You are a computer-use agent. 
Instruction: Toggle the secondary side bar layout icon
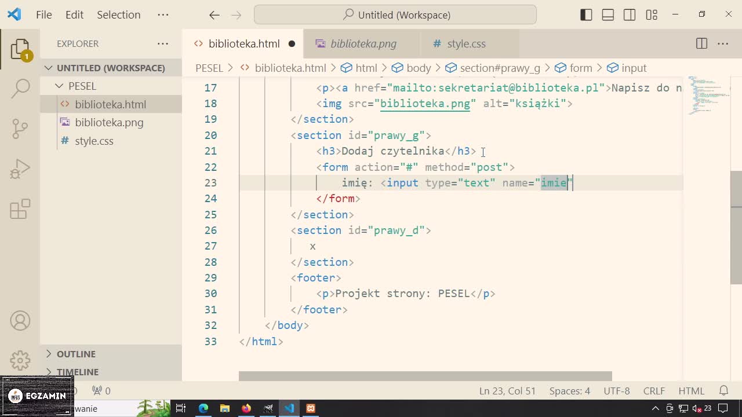pos(630,15)
